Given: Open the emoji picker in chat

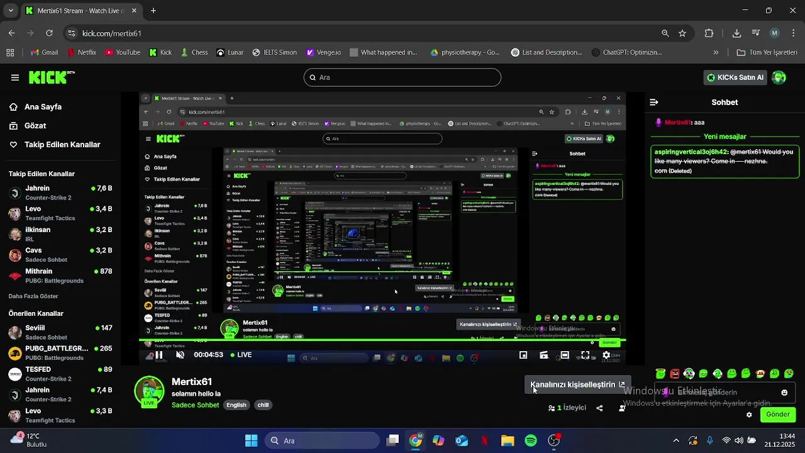Looking at the screenshot, I should click(x=784, y=393).
